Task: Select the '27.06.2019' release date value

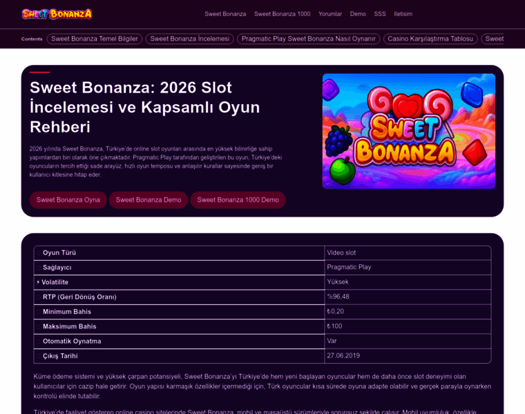Action: point(343,356)
